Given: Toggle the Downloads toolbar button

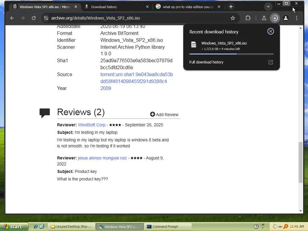Looking at the screenshot, I should 275,18.
